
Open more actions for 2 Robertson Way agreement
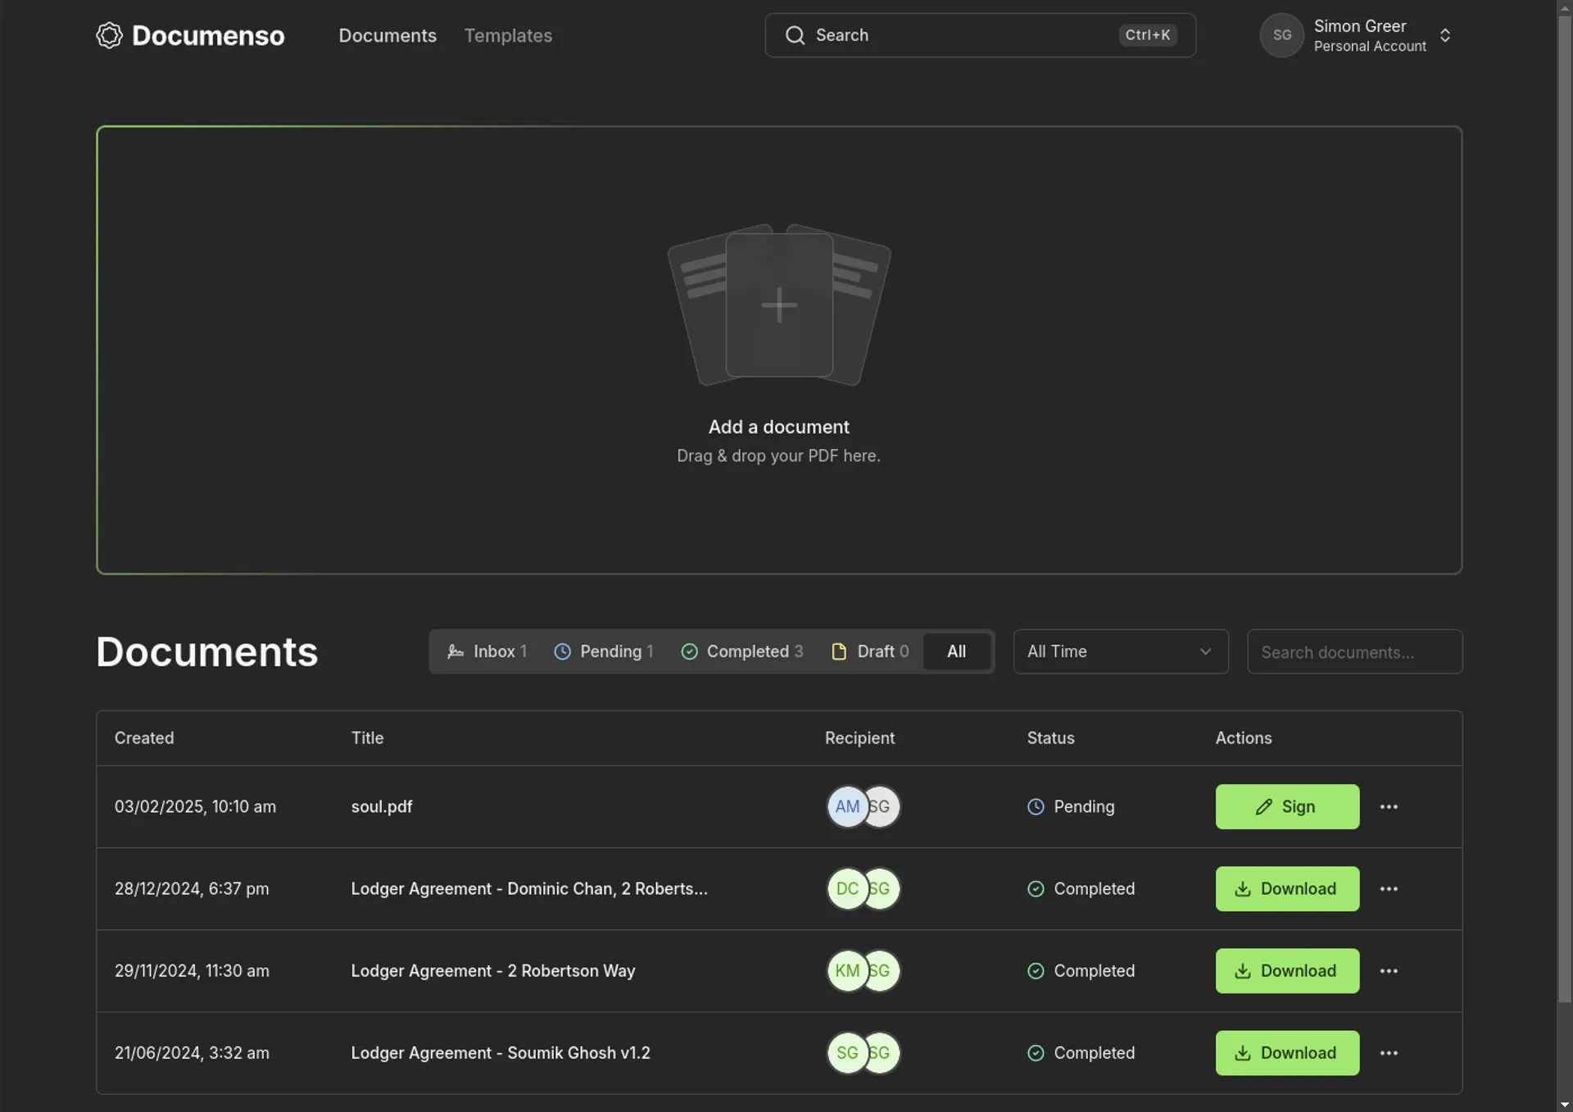tap(1389, 971)
